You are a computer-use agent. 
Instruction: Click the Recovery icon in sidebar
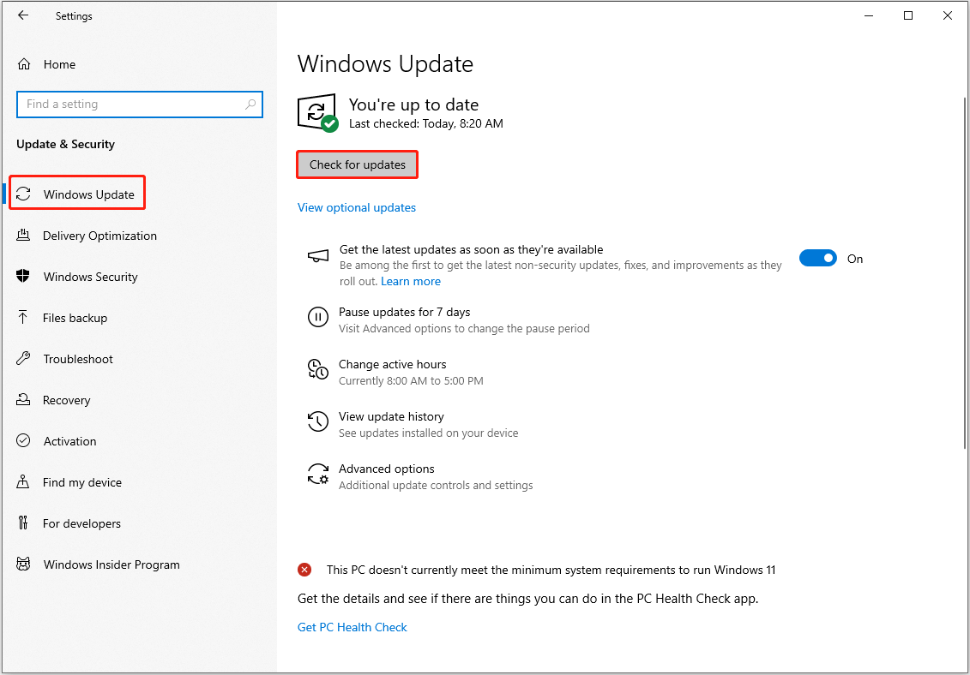point(23,400)
